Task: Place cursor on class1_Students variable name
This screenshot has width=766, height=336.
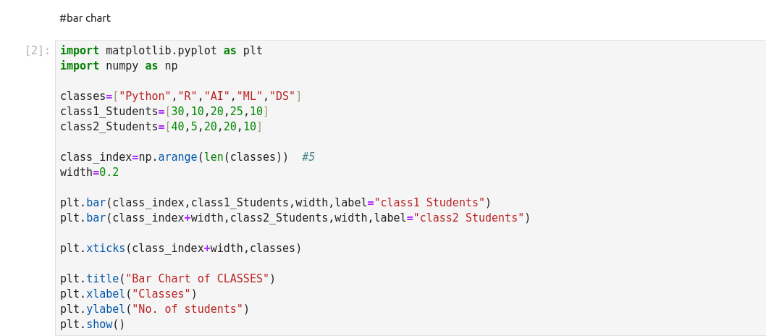Action: [109, 112]
